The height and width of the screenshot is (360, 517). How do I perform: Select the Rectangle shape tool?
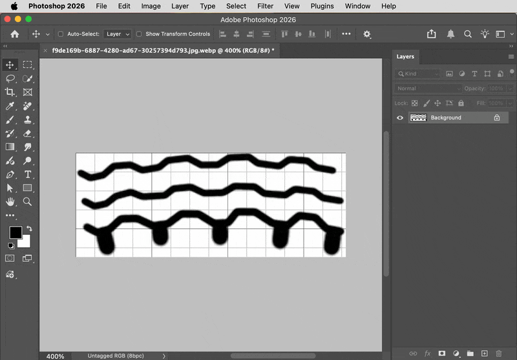click(27, 188)
